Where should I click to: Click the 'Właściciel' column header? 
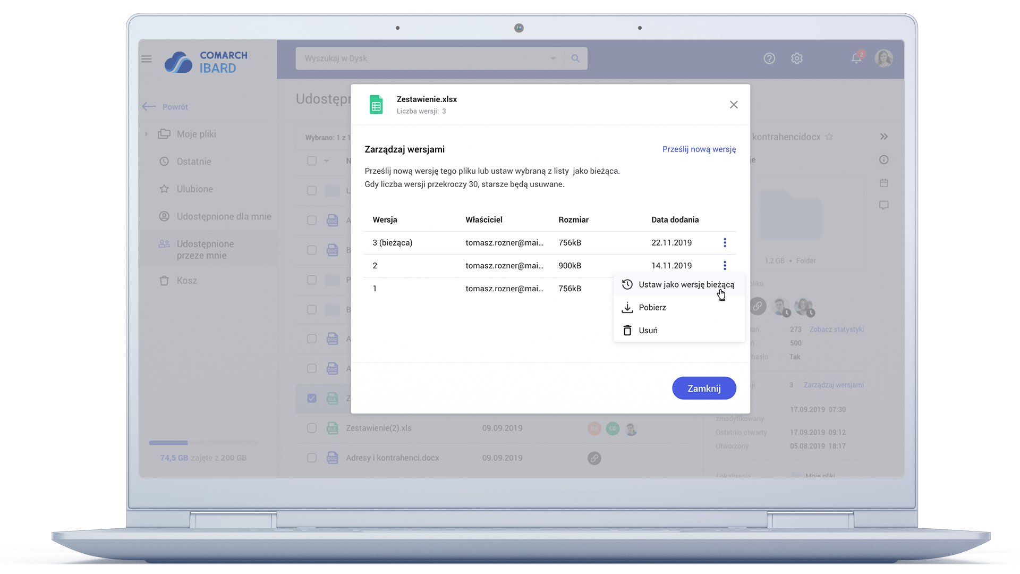pyautogui.click(x=484, y=220)
